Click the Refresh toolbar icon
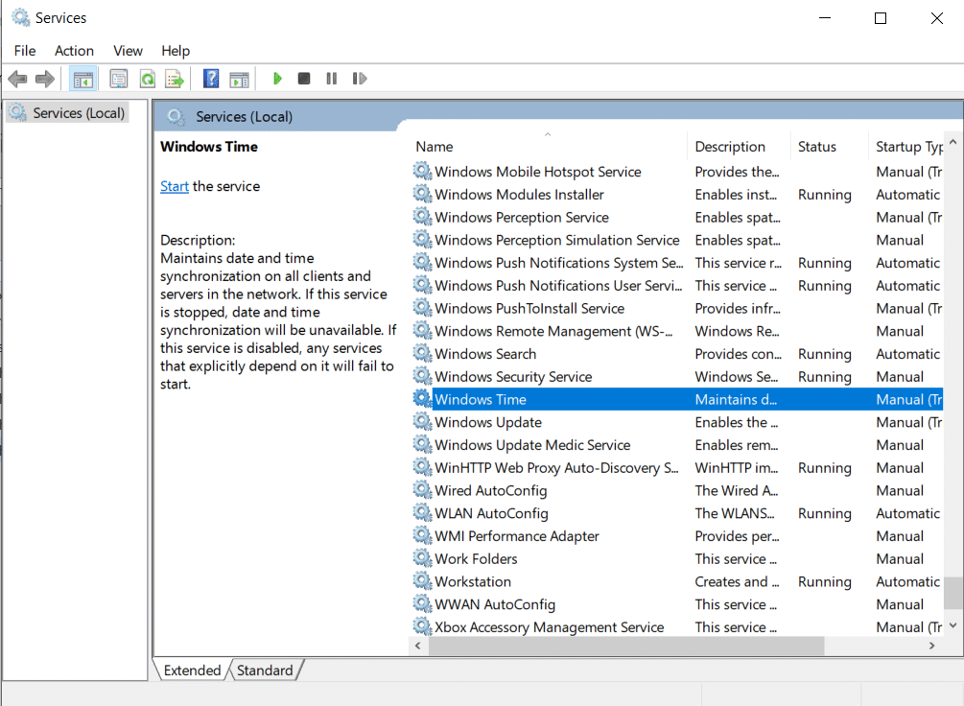 (x=147, y=79)
